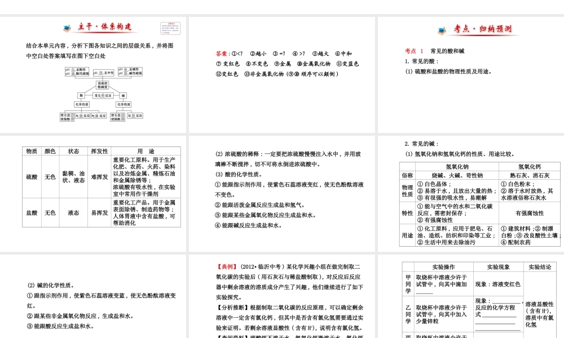Click the 甲同学 row label
564x338 pixels.
pyautogui.click(x=408, y=284)
